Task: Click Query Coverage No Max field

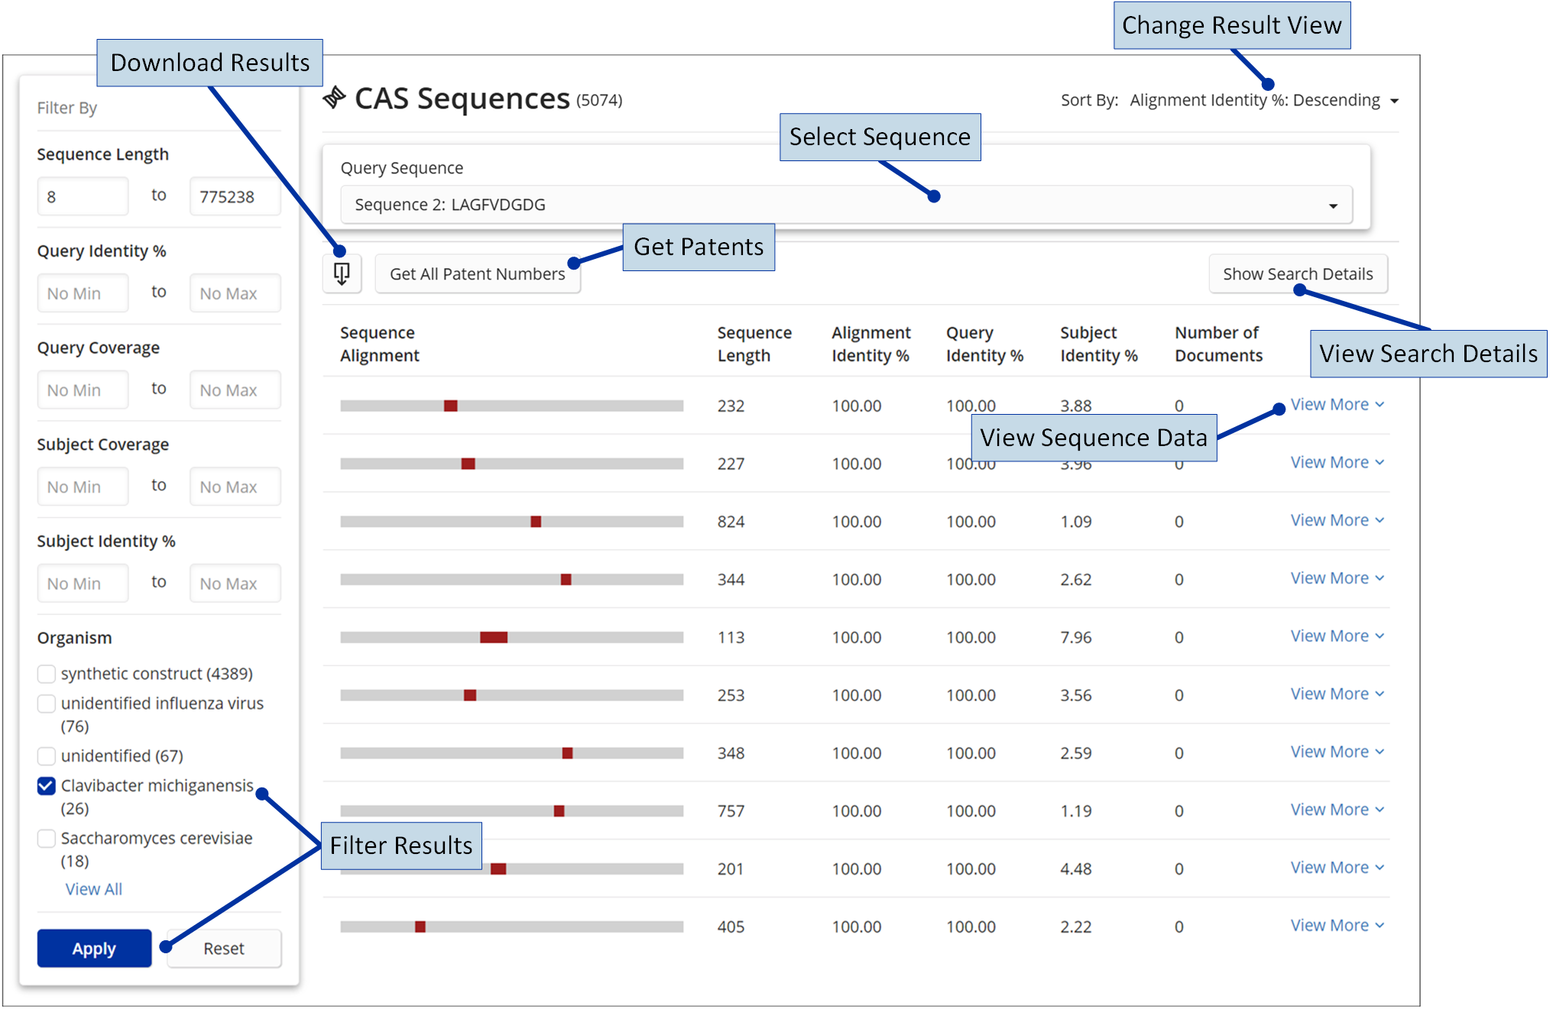Action: click(235, 390)
